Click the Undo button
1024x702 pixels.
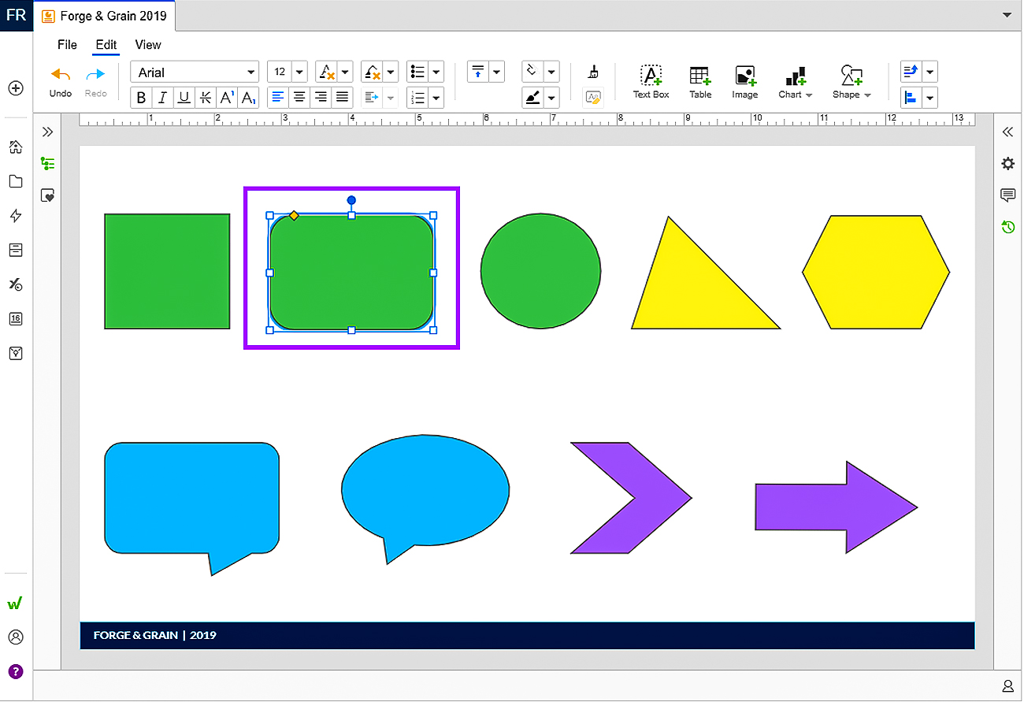[x=61, y=82]
